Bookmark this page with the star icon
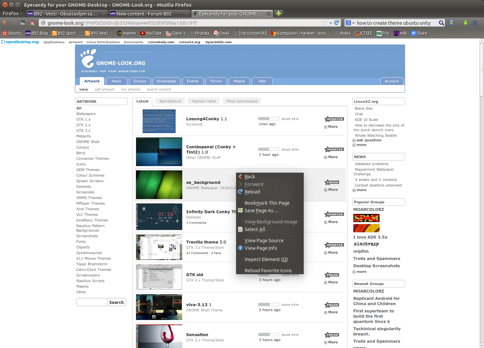This screenshot has width=484, height=348. (325, 23)
